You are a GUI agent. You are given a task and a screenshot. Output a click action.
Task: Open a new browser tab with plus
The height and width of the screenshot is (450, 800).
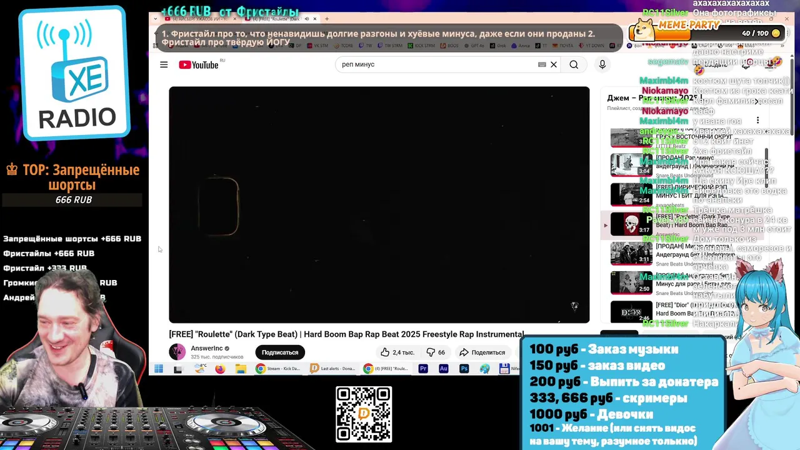point(326,19)
